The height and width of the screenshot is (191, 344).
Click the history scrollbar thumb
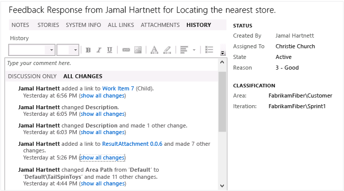click(222, 102)
